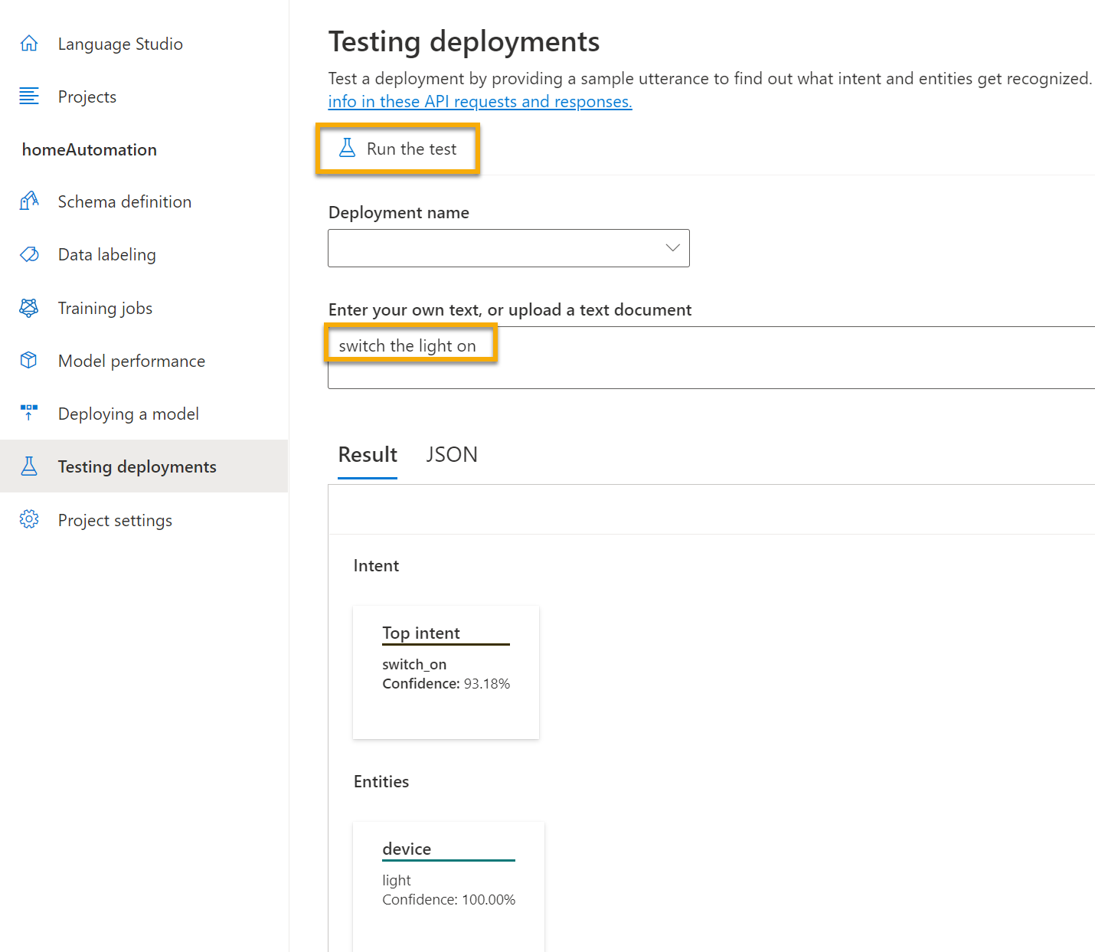The image size is (1095, 952).
Task: Click the Deploying a model icon
Action: [x=29, y=414]
